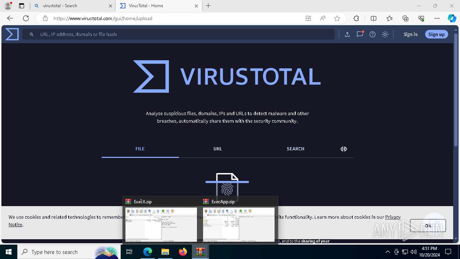Open the browser essentials heart icon

[x=421, y=18]
